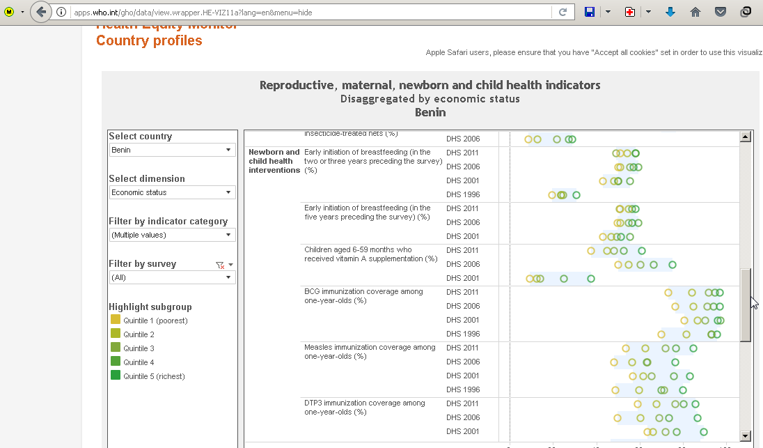Open the indicator category filter (Multiple values)
Image resolution: width=763 pixels, height=448 pixels.
click(172, 235)
